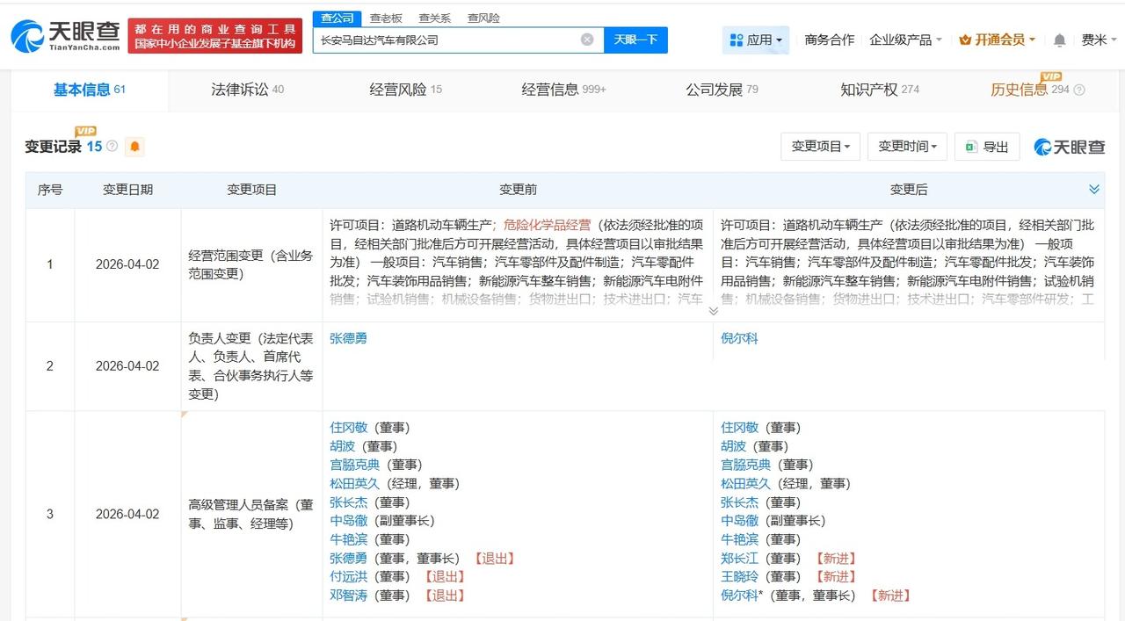The width and height of the screenshot is (1125, 621).
Task: Expand the 费米 account dropdown
Action: (1099, 40)
